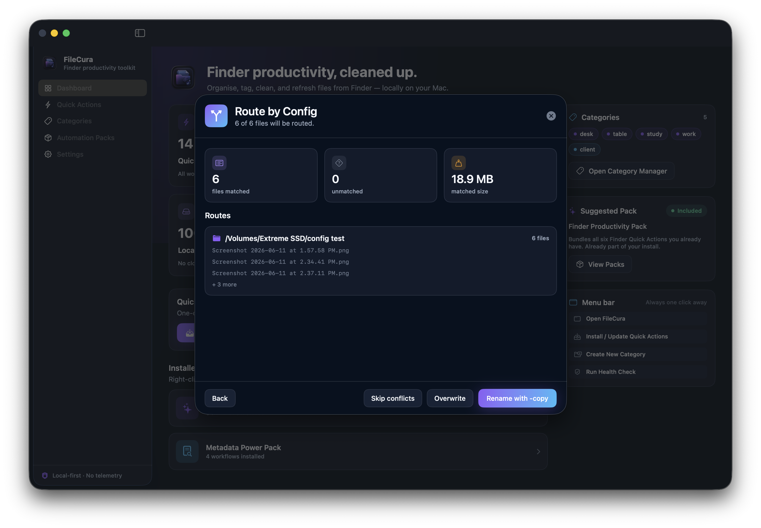
Task: Click Rename with -copy
Action: pos(518,398)
